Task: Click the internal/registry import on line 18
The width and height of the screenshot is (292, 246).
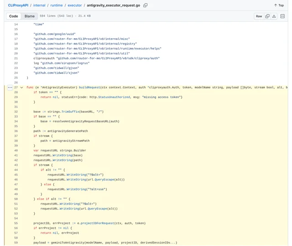Action: pyautogui.click(x=85, y=44)
